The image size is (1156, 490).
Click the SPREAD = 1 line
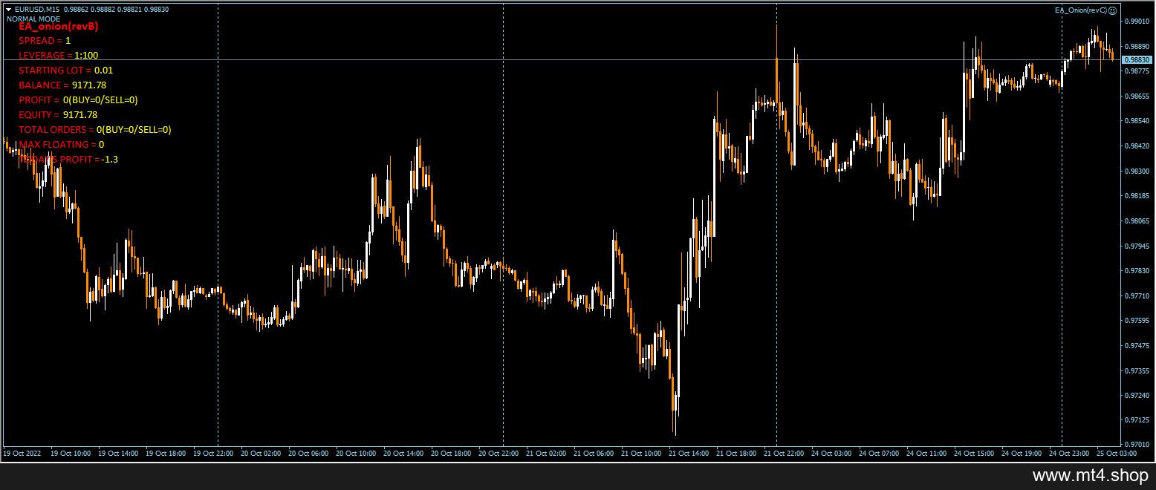[45, 41]
